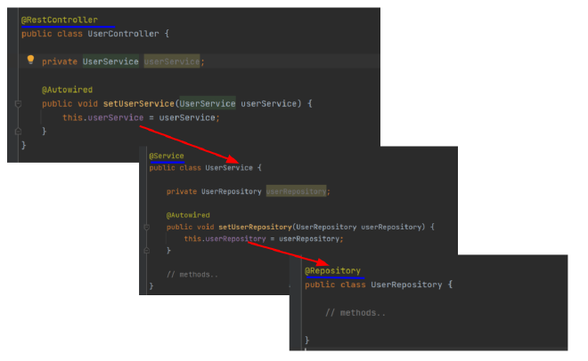The image size is (588, 361).
Task: Click this.userRepository in the assignment line
Action: click(x=225, y=238)
